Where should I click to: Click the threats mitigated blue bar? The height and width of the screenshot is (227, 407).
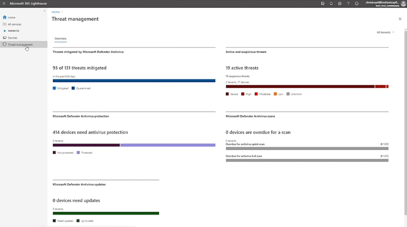[134, 81]
